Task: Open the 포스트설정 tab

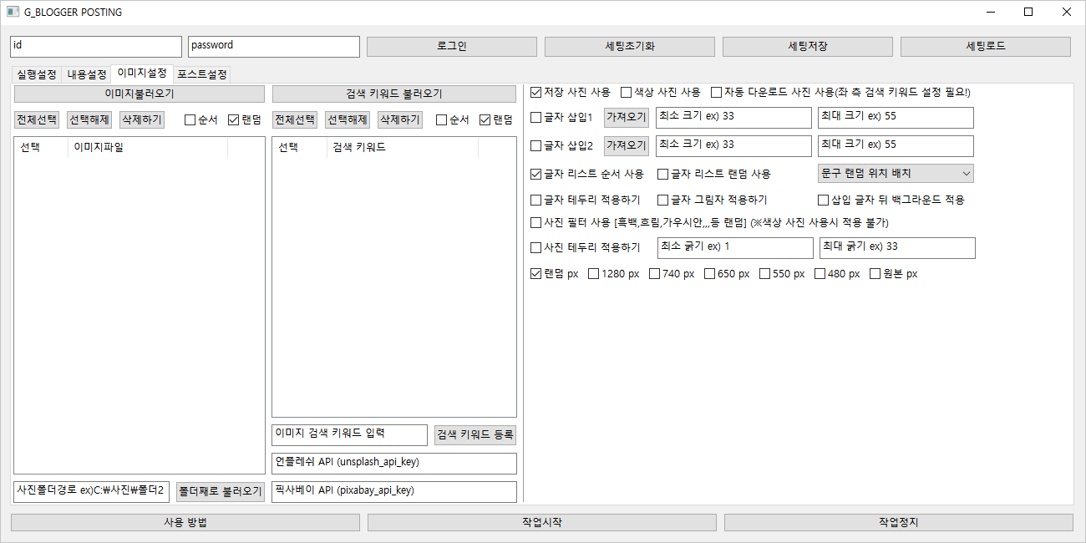Action: (201, 74)
